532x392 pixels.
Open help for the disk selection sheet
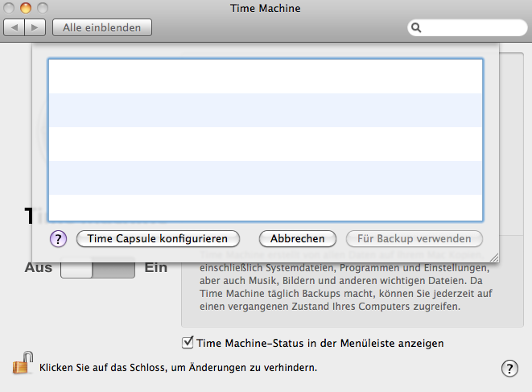[x=59, y=239]
